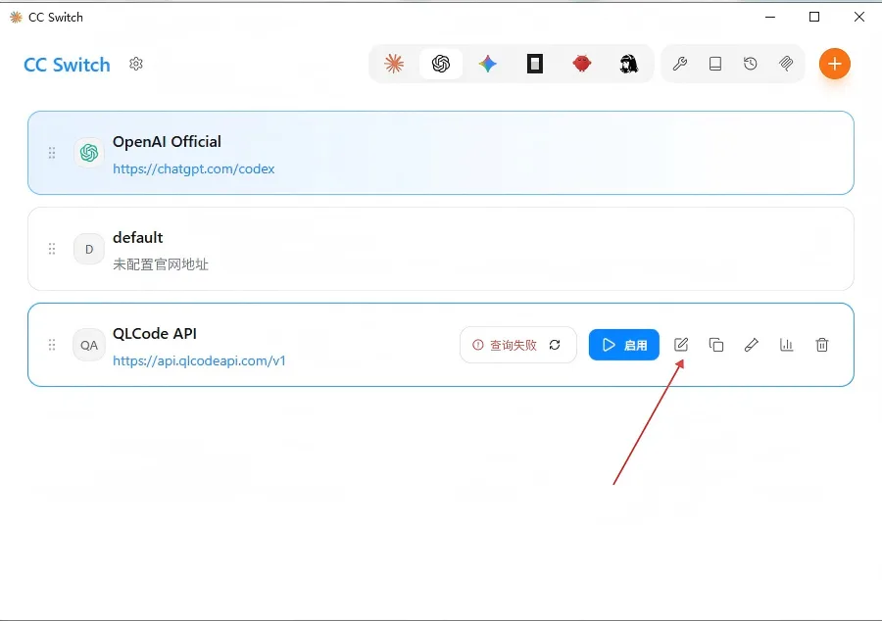Click the pencil icon for QLCode API

point(752,345)
